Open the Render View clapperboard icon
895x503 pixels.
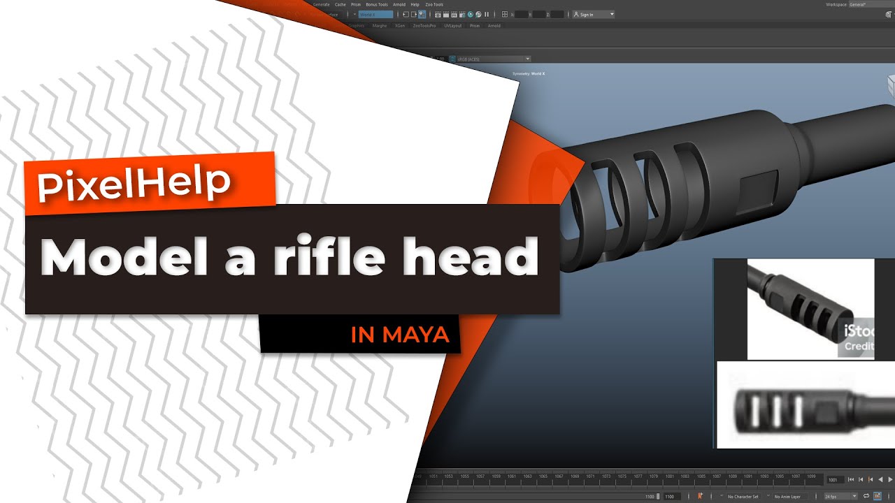tap(438, 15)
